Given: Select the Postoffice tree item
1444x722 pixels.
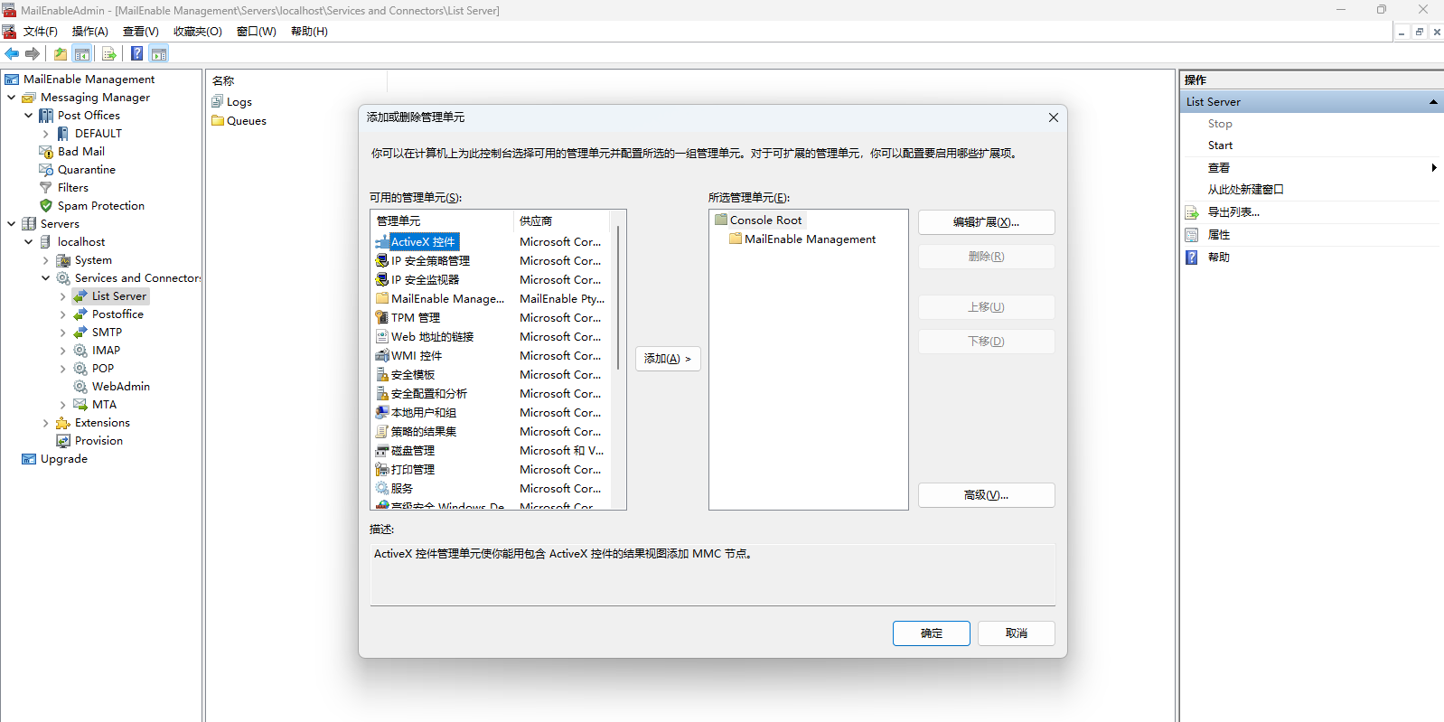Looking at the screenshot, I should [117, 314].
